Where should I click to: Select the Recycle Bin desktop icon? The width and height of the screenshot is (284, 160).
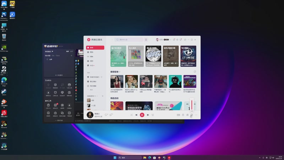(x=4, y=37)
